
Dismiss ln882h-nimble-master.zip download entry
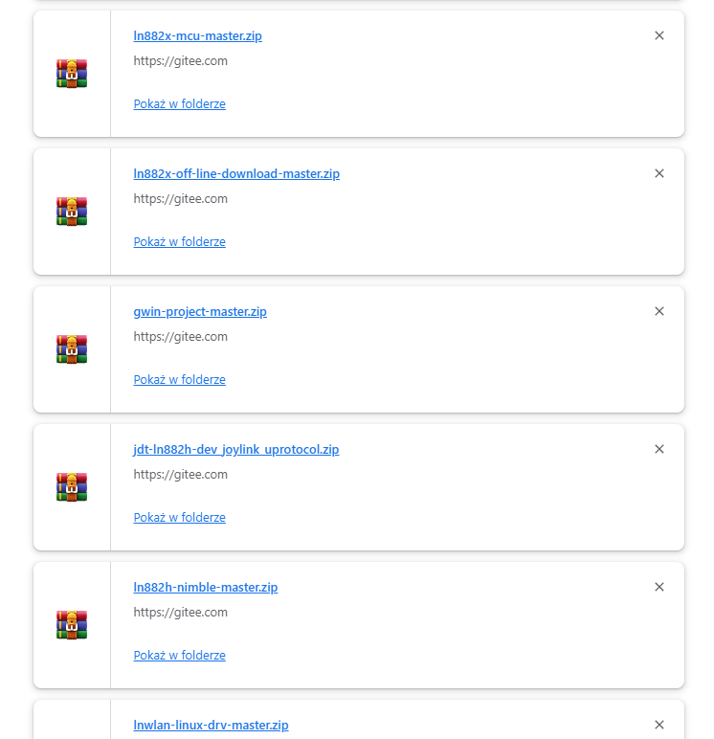pyautogui.click(x=659, y=587)
